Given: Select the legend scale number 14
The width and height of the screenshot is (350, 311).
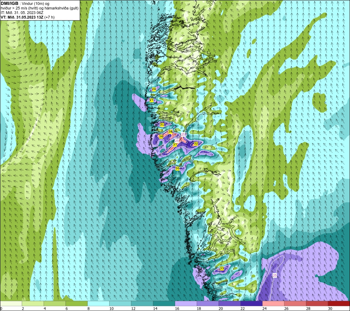Looking at the screenshot, I should point(155,309).
